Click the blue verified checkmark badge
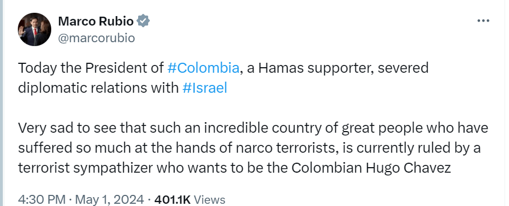This screenshot has height=206, width=509. [143, 21]
